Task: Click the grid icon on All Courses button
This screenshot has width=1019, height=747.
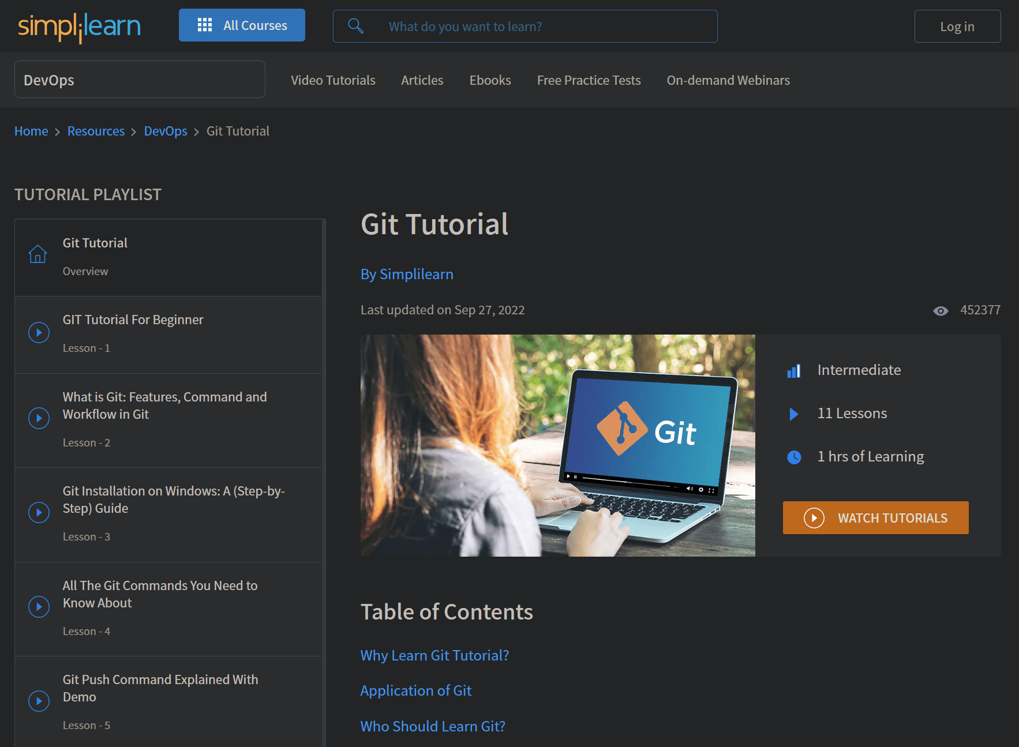Action: pos(205,25)
